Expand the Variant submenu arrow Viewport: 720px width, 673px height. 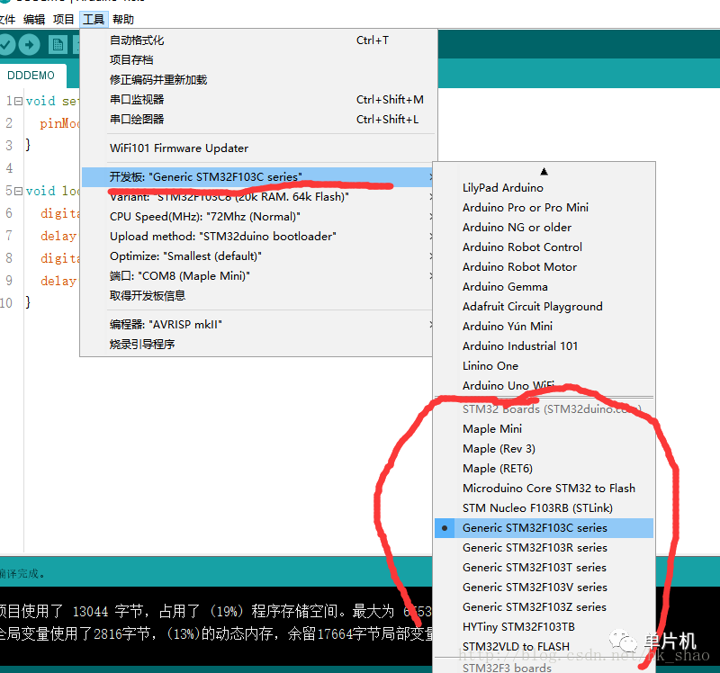pos(430,196)
